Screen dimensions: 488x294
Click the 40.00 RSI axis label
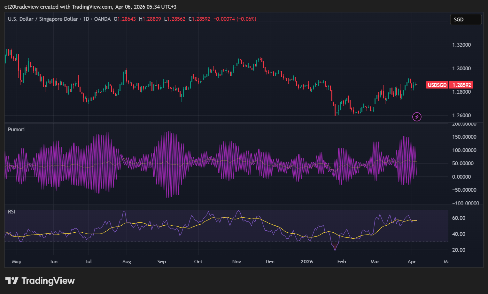[459, 234]
